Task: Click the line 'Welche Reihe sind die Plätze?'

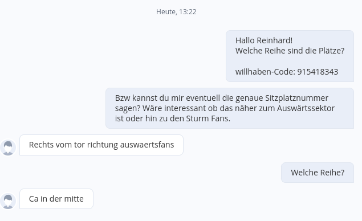Action: 290,51
